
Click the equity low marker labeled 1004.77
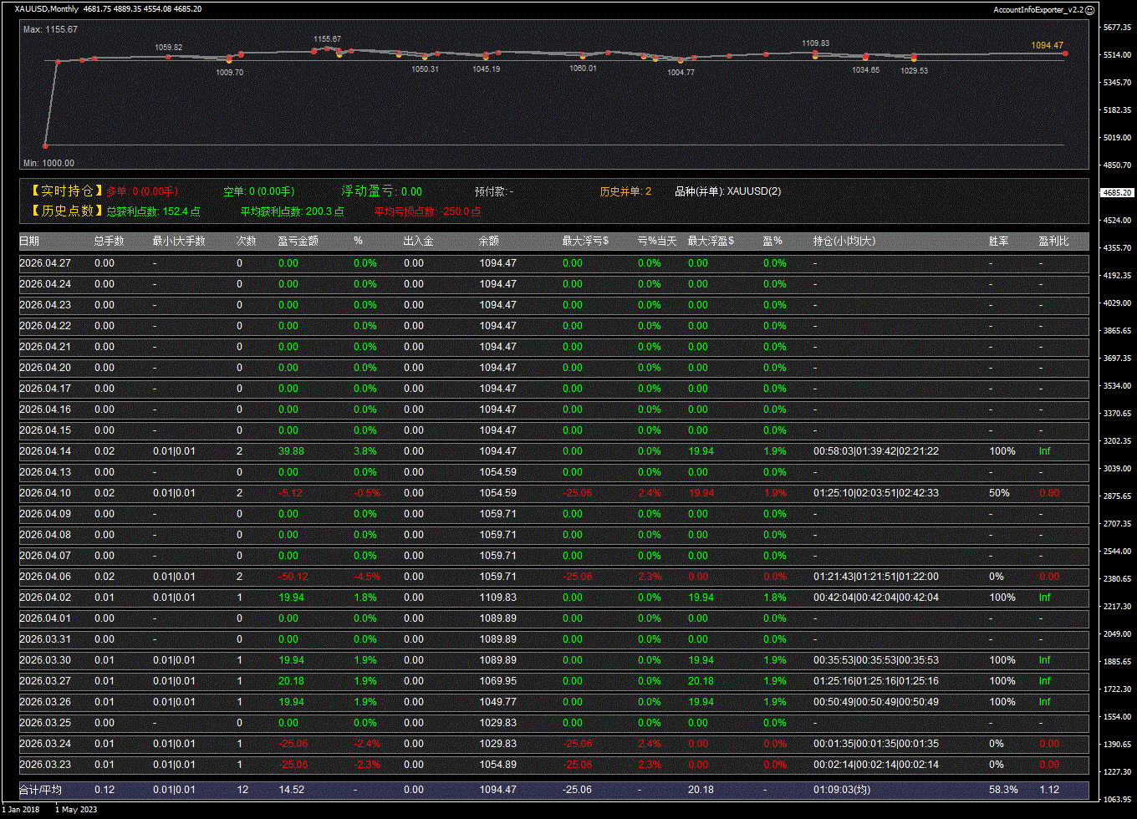681,60
